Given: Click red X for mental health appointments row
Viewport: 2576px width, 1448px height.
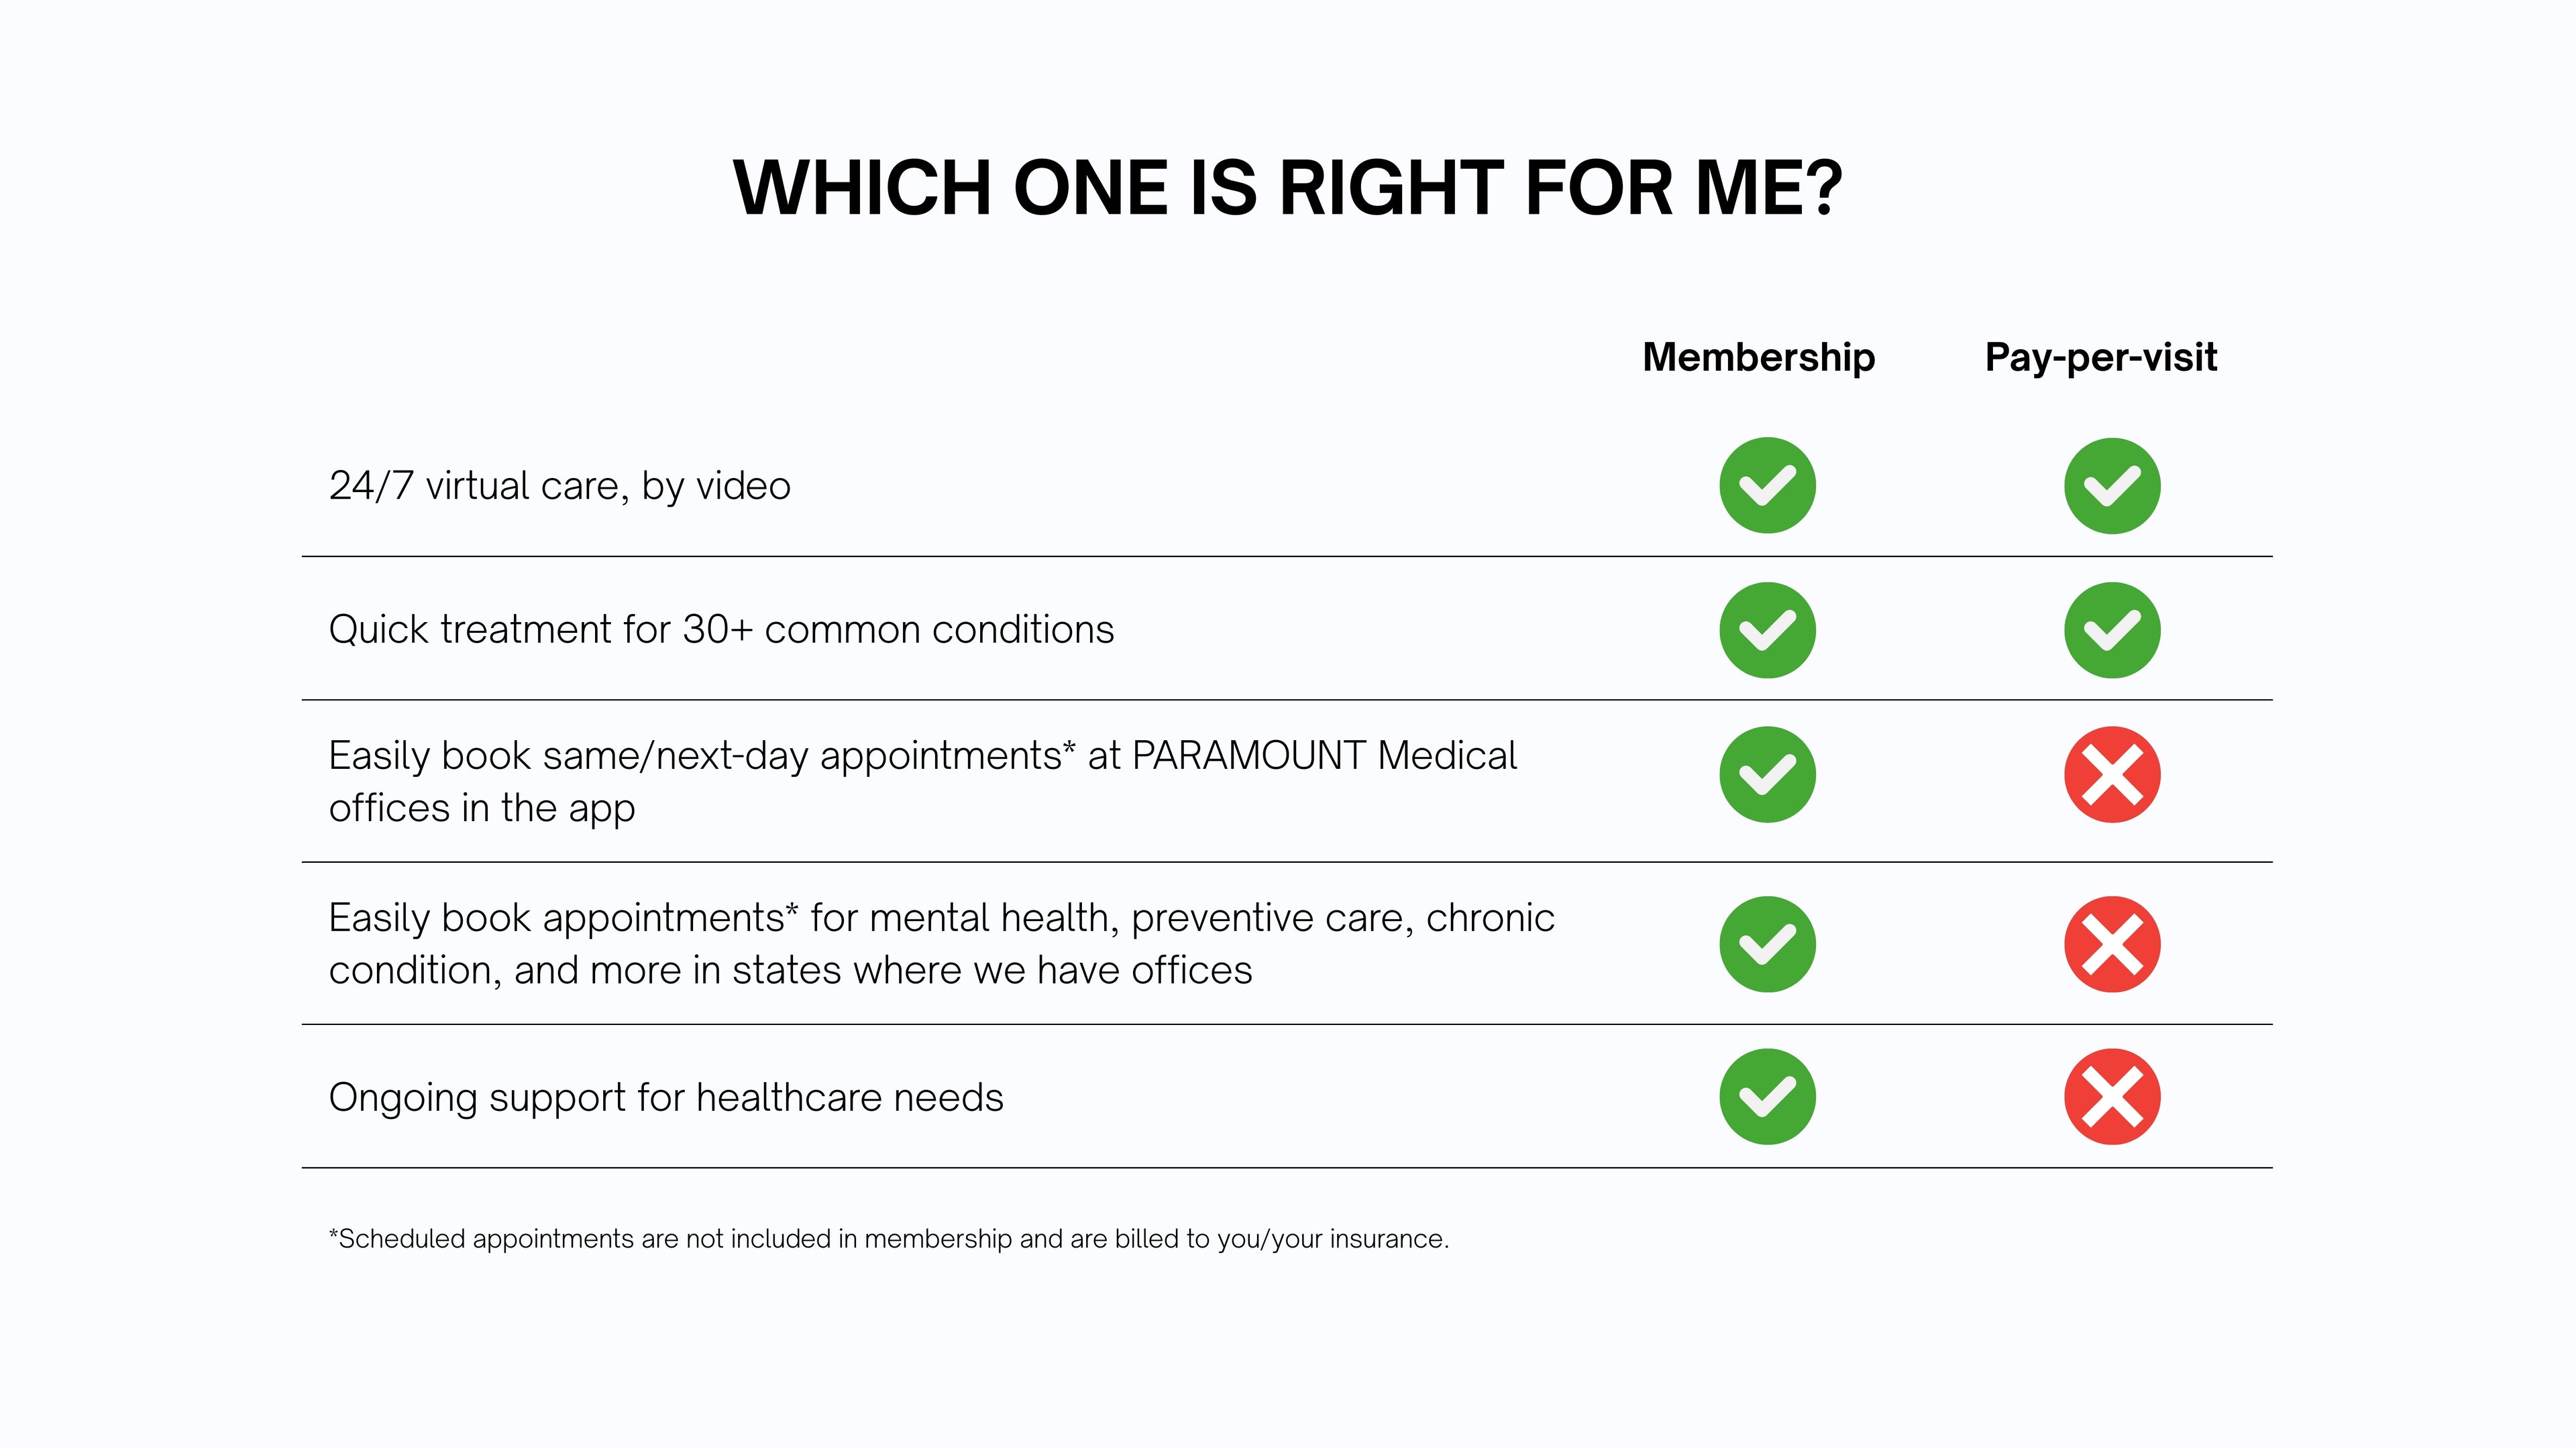Looking at the screenshot, I should [x=2112, y=945].
